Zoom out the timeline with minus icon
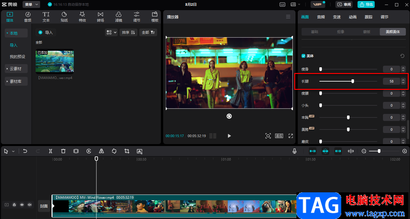410x219 pixels. tap(364, 151)
